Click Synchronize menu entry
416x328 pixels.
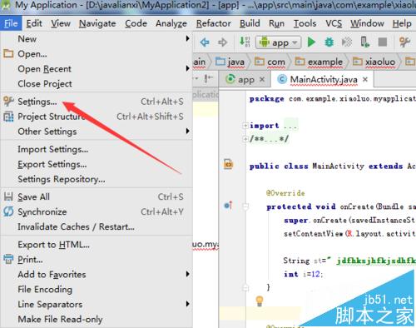click(x=97, y=211)
